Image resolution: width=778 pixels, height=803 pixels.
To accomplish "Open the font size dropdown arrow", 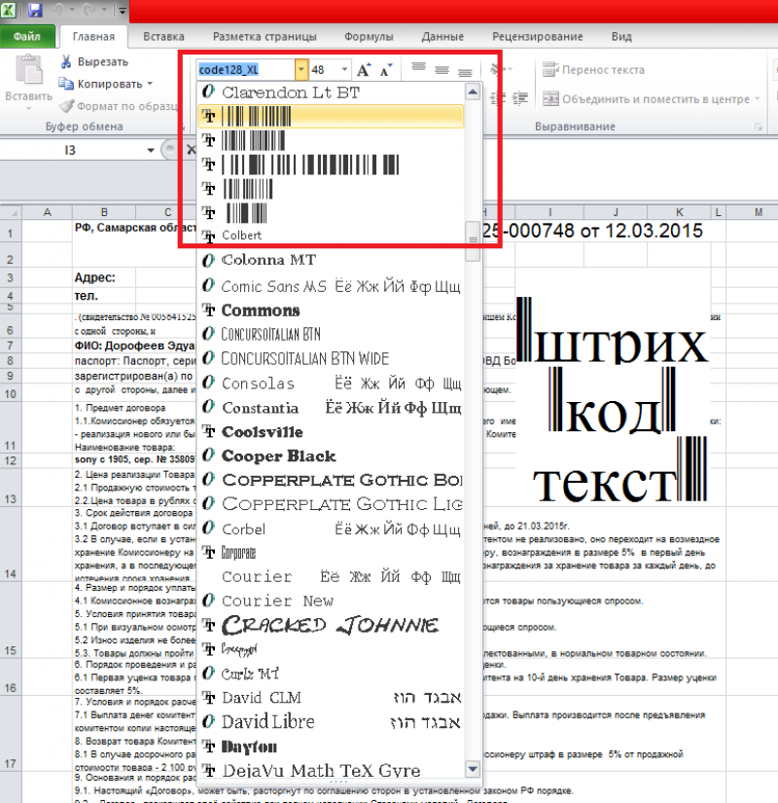I will pyautogui.click(x=344, y=70).
